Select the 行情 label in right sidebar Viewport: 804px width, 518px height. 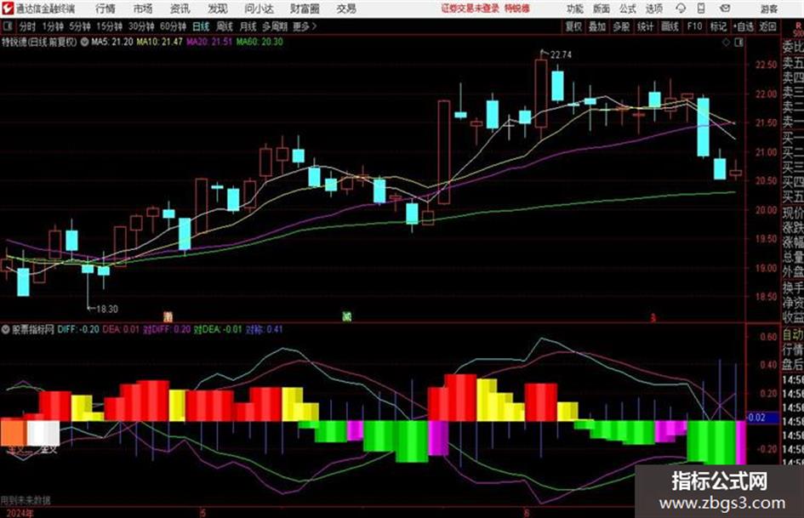pyautogui.click(x=793, y=350)
